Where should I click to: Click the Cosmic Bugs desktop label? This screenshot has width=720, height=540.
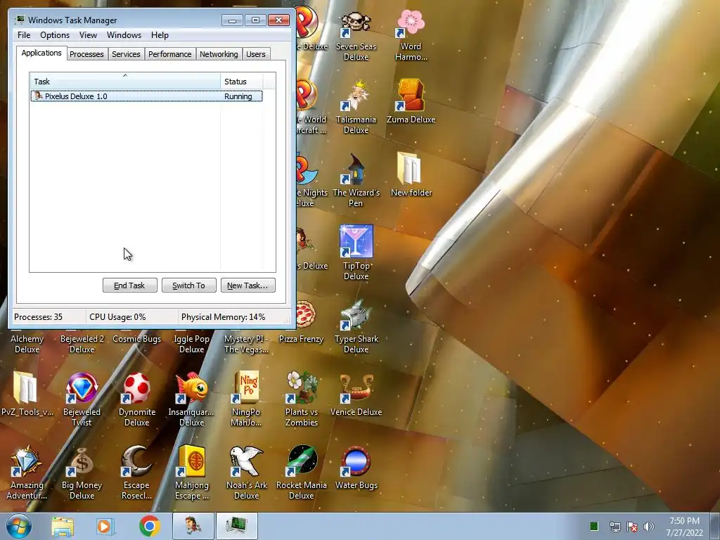tap(136, 339)
